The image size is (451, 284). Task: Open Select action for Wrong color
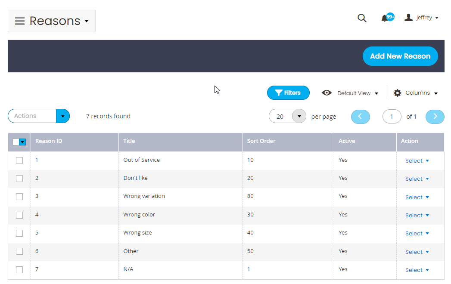click(417, 215)
